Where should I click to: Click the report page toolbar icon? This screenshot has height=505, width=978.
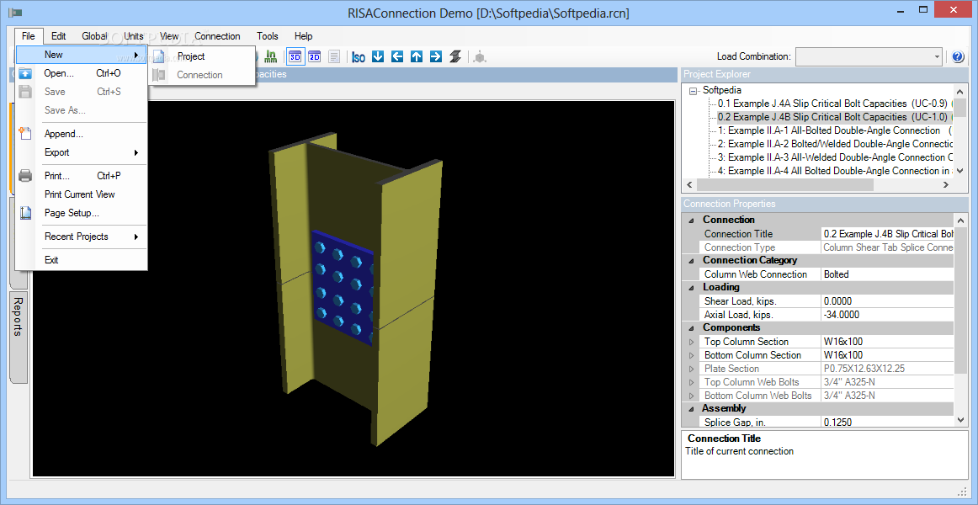pyautogui.click(x=334, y=56)
